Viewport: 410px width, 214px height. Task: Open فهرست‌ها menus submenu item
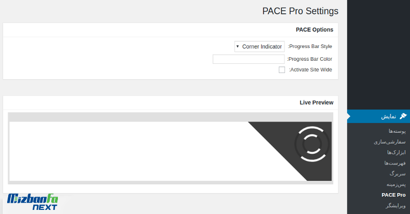(x=395, y=163)
